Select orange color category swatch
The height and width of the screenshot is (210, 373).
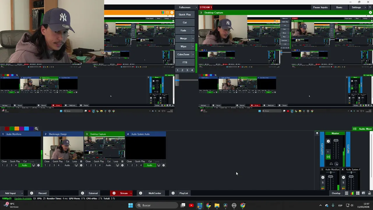tap(17, 129)
